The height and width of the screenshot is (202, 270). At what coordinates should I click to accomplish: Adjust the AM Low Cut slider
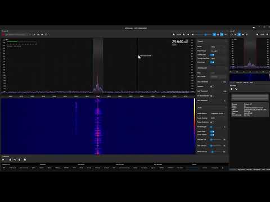click(215, 140)
